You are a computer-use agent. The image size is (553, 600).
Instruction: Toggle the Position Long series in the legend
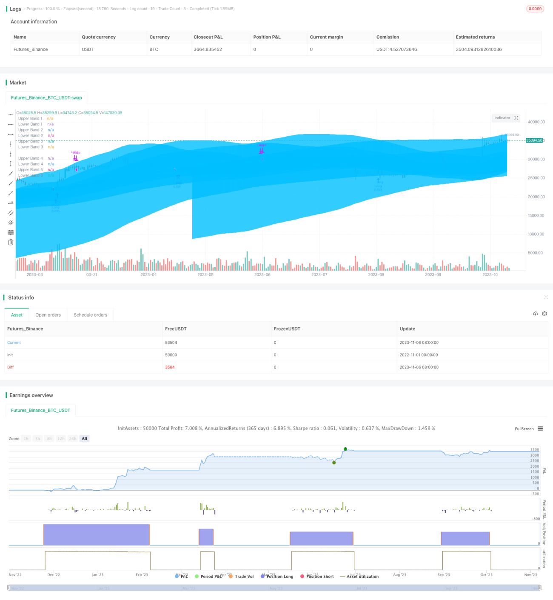(277, 576)
